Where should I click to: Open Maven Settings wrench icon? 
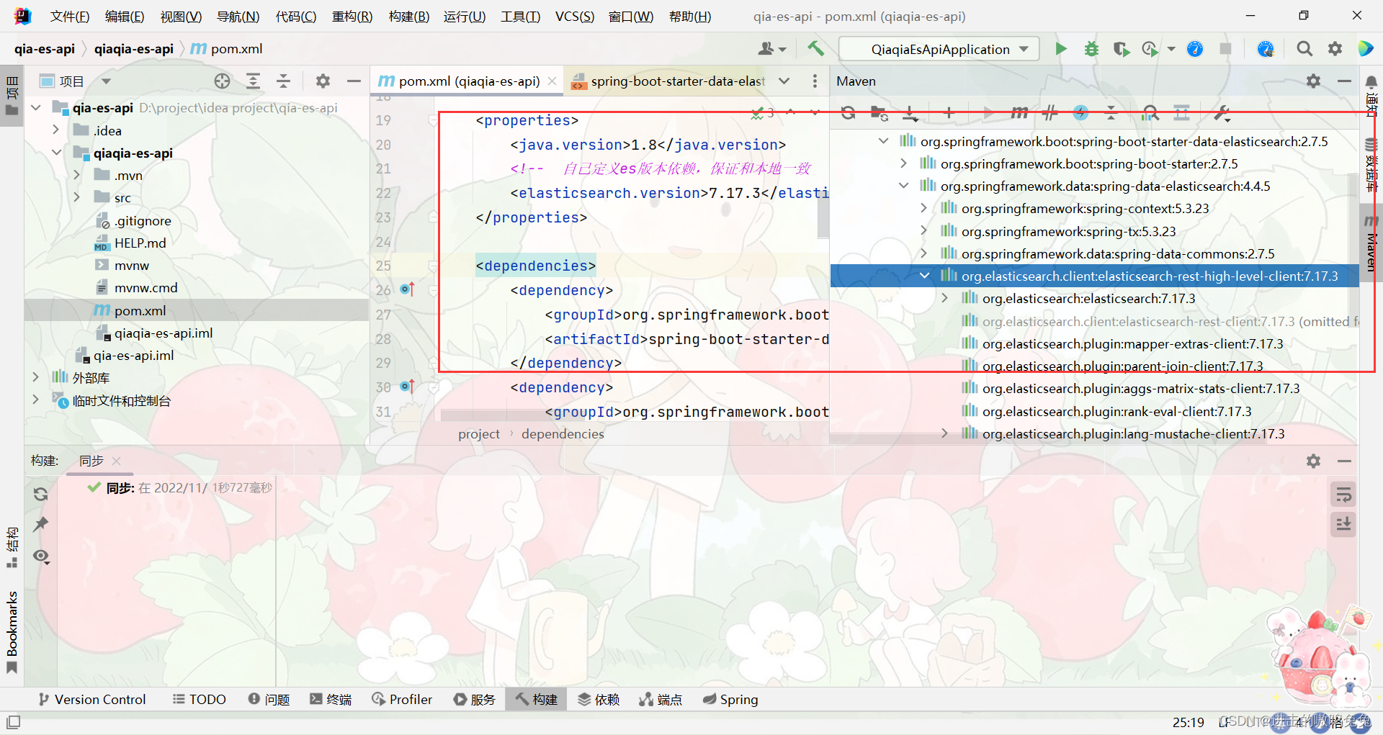tap(1222, 112)
